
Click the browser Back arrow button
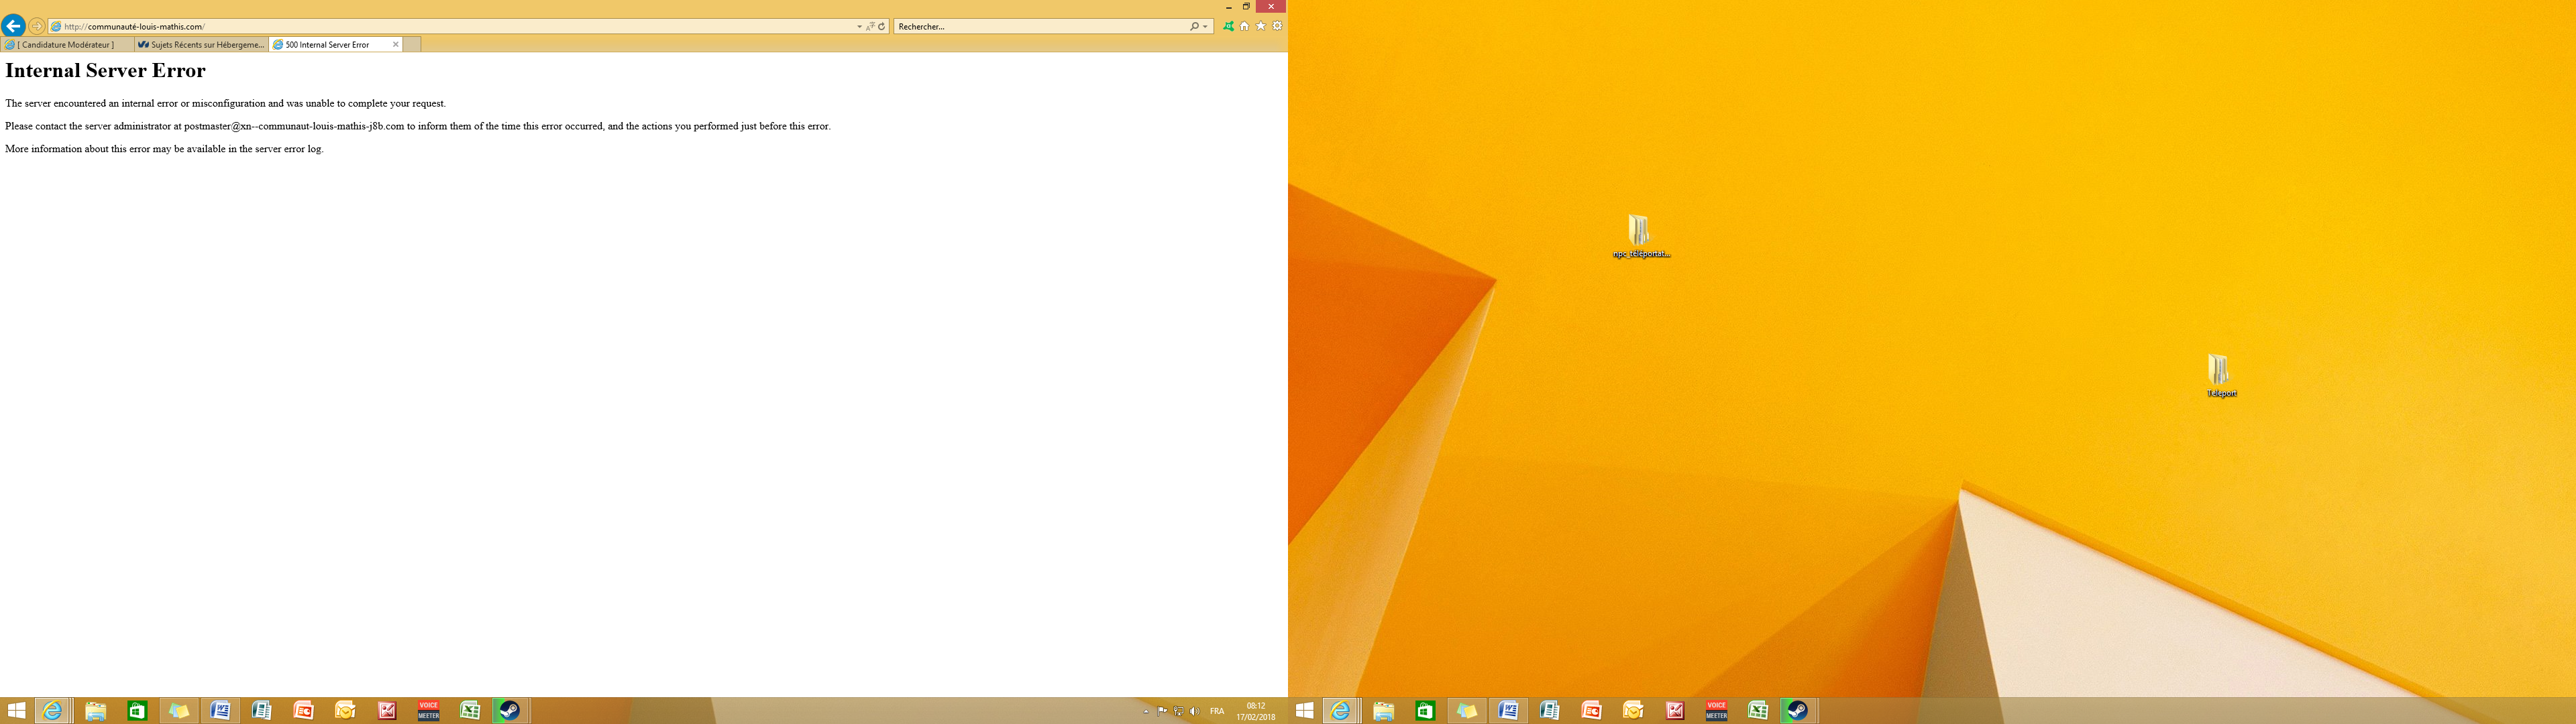(x=13, y=26)
